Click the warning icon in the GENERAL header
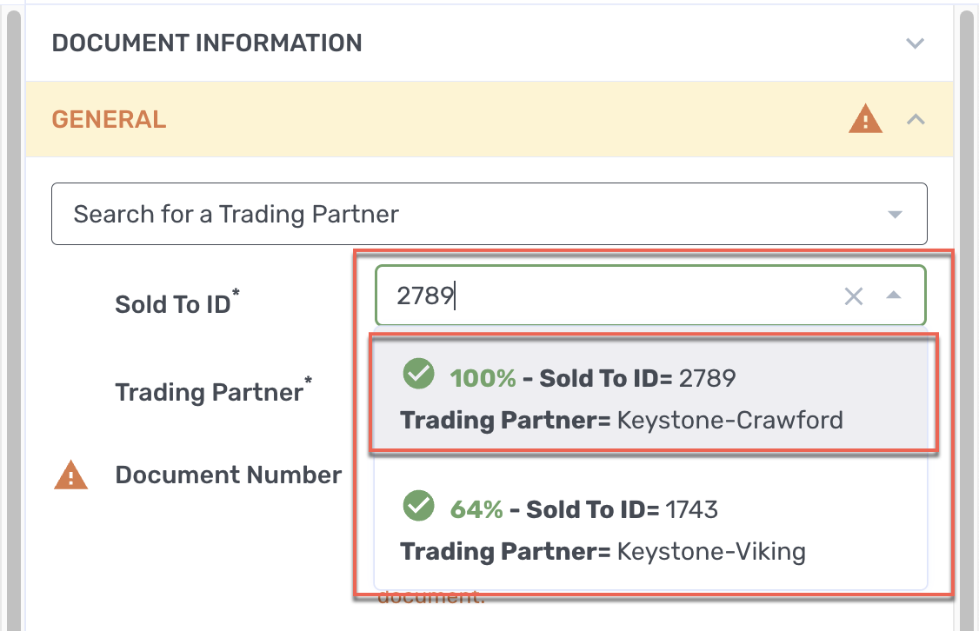Screen dimensions: 979x631 click(865, 119)
